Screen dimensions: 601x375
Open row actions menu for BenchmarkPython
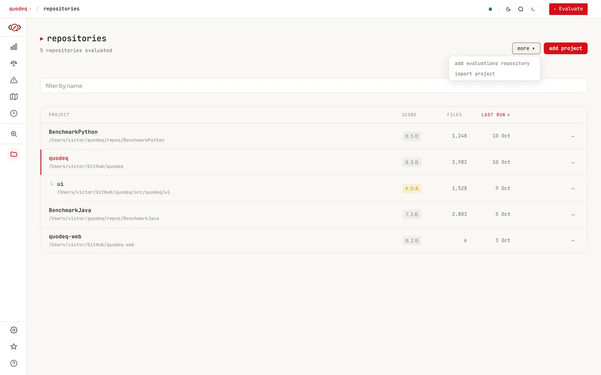pyautogui.click(x=573, y=136)
